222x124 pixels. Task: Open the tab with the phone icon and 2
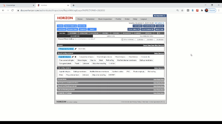[159, 33]
